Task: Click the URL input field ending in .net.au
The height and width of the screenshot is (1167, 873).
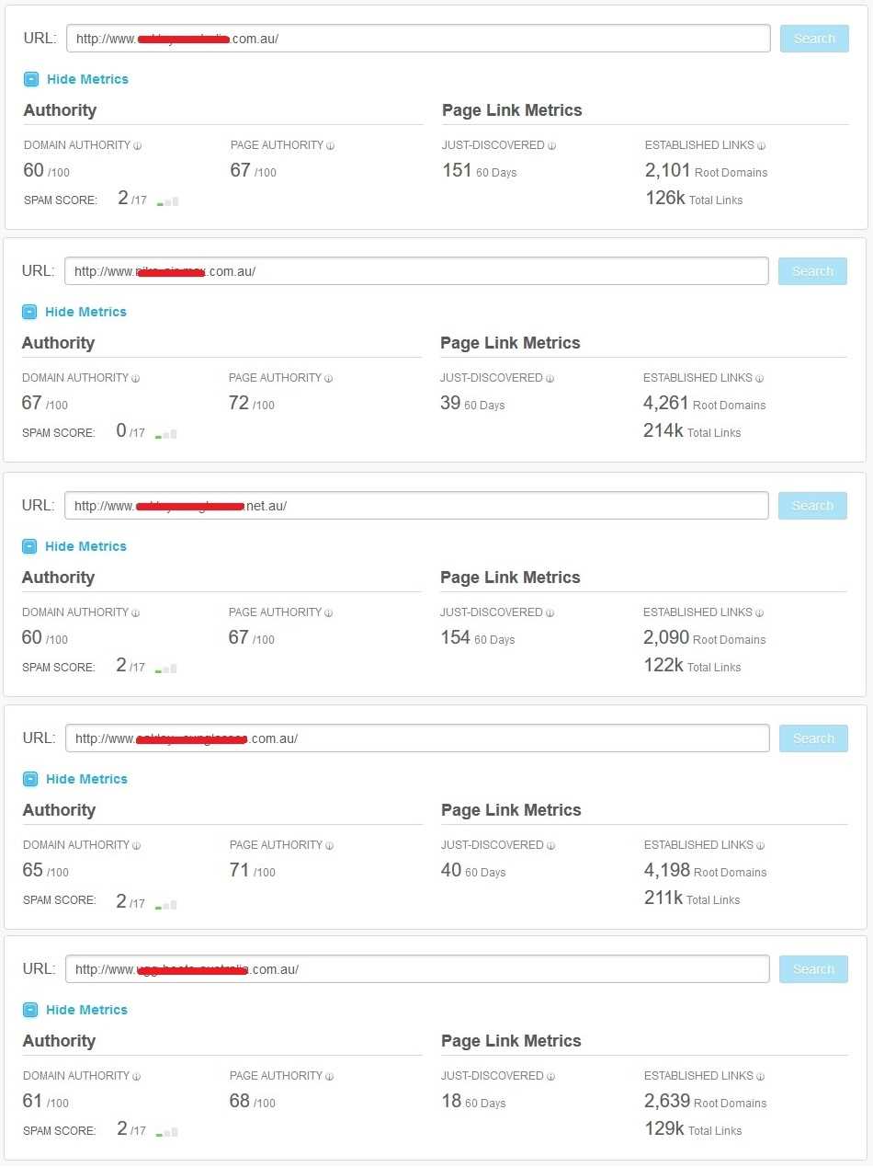Action: point(416,506)
